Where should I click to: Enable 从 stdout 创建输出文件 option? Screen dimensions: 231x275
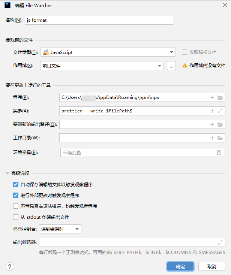tap(16, 217)
